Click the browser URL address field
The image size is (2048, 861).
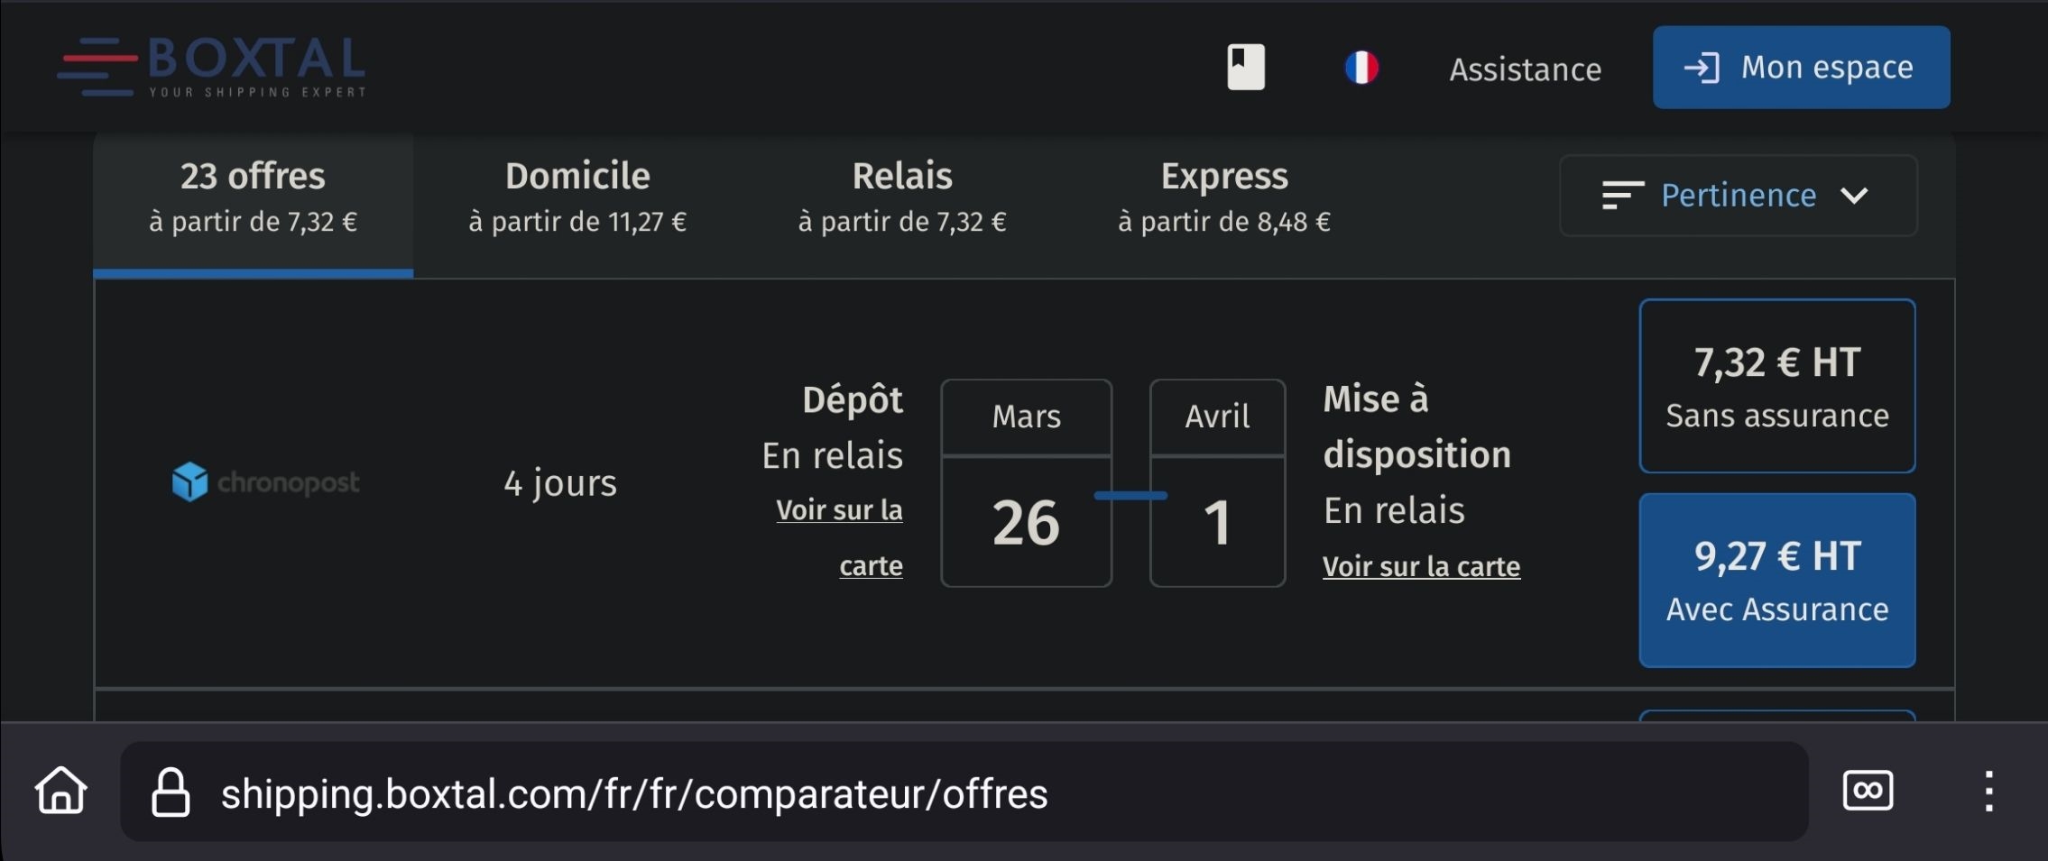902,792
